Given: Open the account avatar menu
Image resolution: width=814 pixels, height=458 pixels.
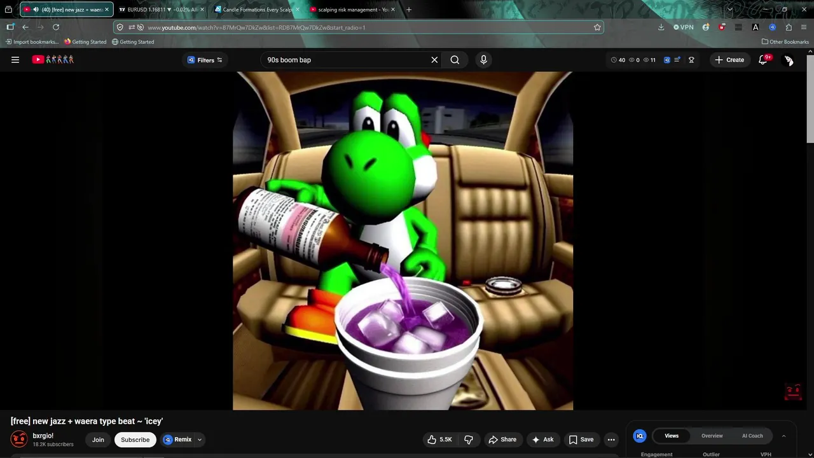Looking at the screenshot, I should click(789, 60).
